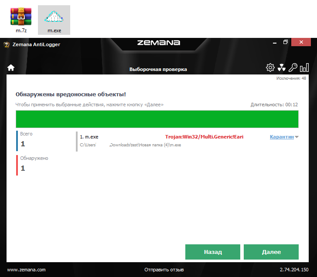Click the green scan progress bar
The width and height of the screenshot is (317, 277).
(157, 119)
